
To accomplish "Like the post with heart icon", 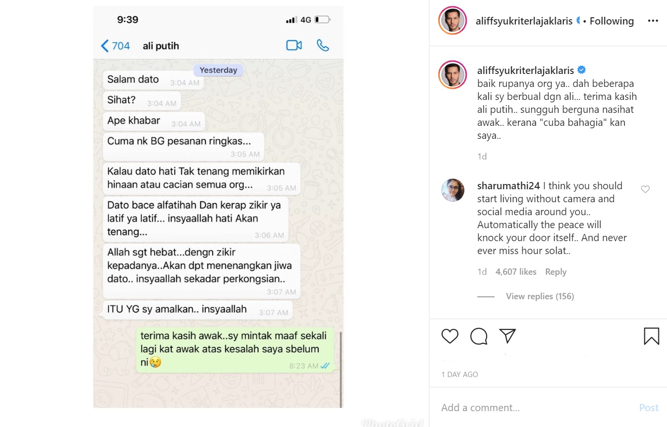I will (450, 336).
